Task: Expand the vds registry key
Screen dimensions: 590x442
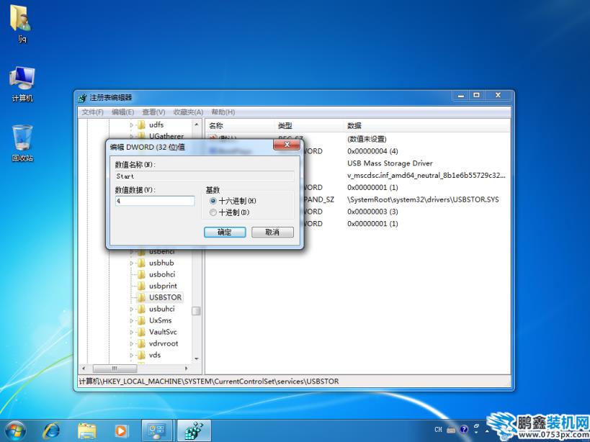Action: point(132,356)
